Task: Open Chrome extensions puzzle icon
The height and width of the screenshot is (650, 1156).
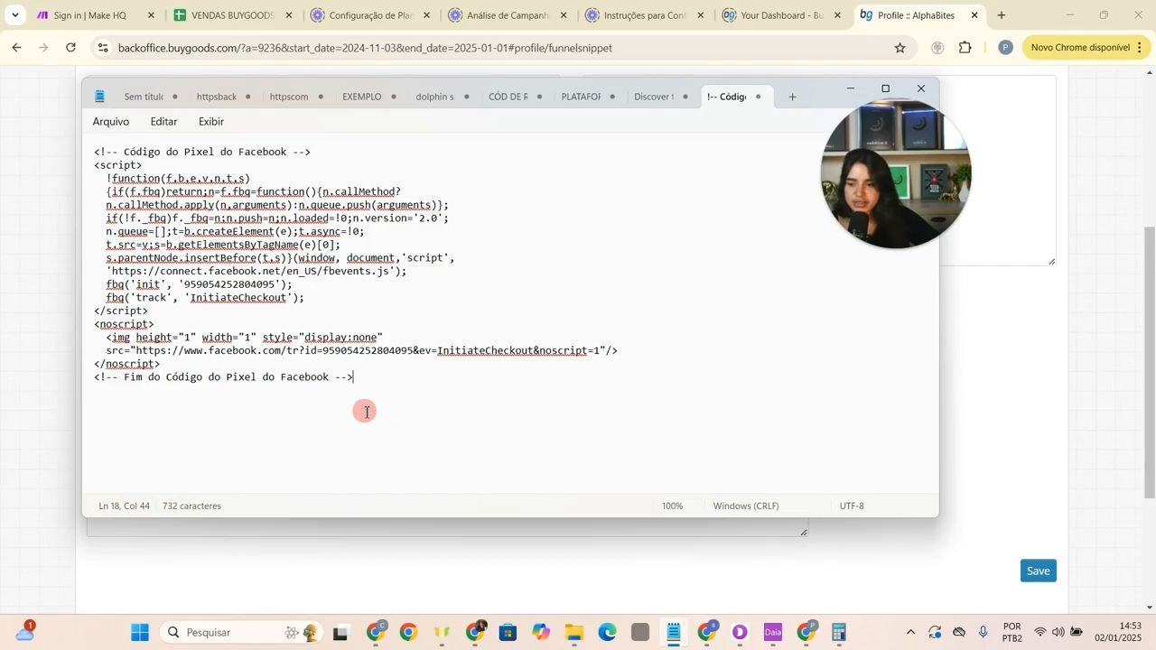Action: 965,48
